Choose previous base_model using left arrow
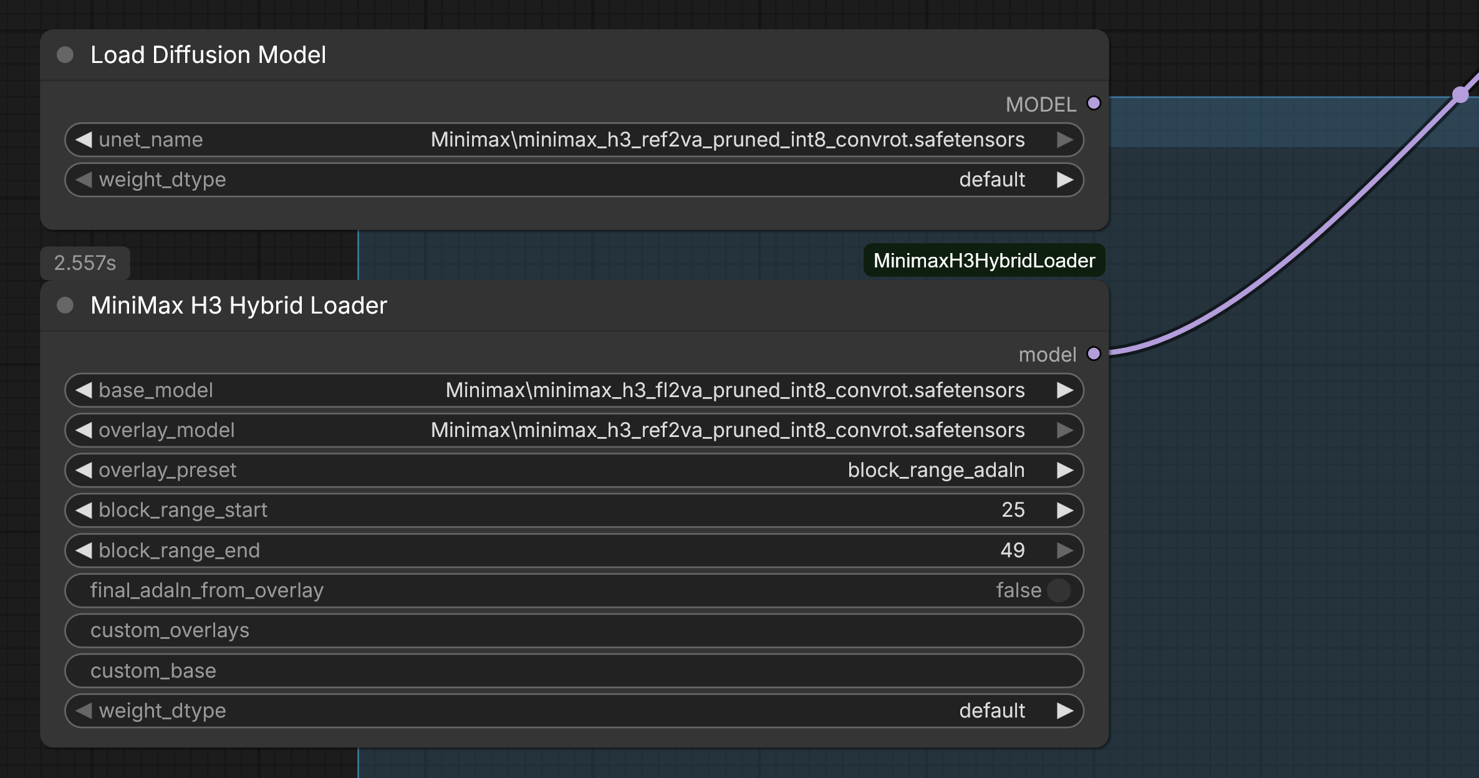 pos(84,390)
